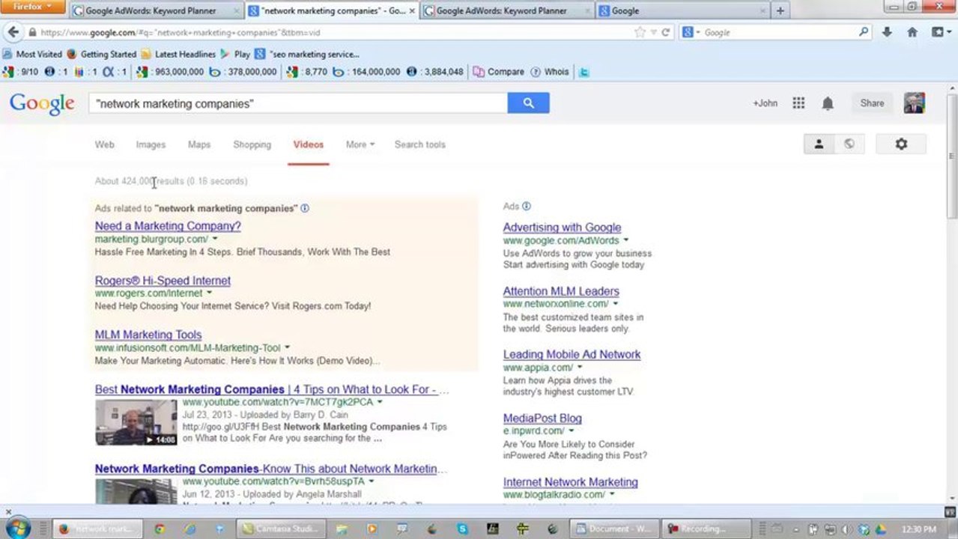Screen dimensions: 958x539
Task: Open 'Attention MLM Leaders' ad link
Action: coord(561,291)
